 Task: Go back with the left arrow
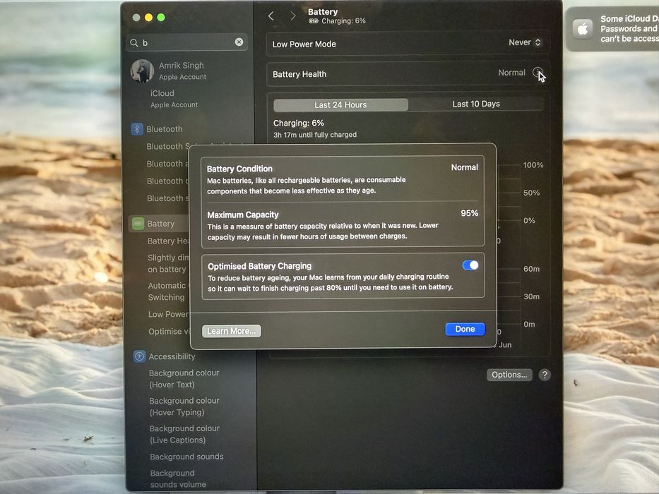point(271,16)
